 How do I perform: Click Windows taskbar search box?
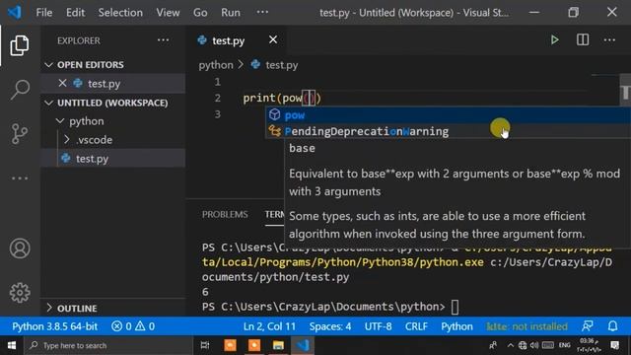coord(108,345)
